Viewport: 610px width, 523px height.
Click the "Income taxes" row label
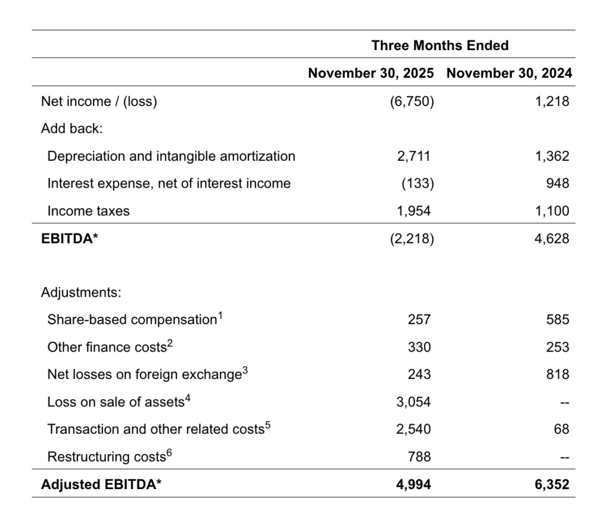88,211
